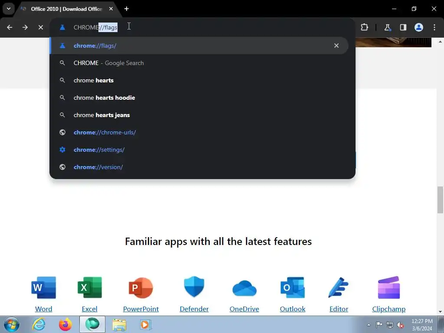Viewport: 444px width, 333px height.
Task: Click the globe icon beside chrome://version/
Action: point(62,167)
